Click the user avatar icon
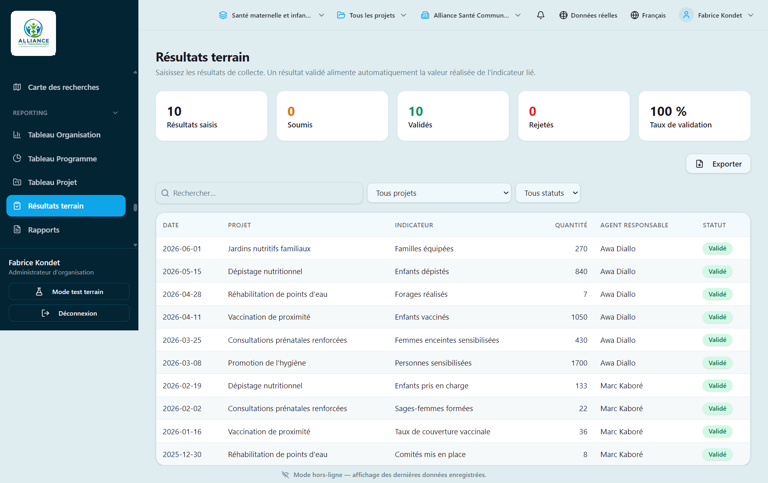 pyautogui.click(x=686, y=15)
